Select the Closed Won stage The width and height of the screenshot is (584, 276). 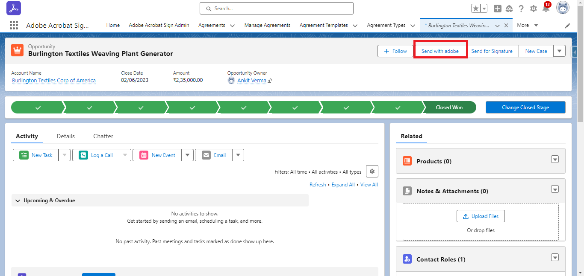coord(449,107)
